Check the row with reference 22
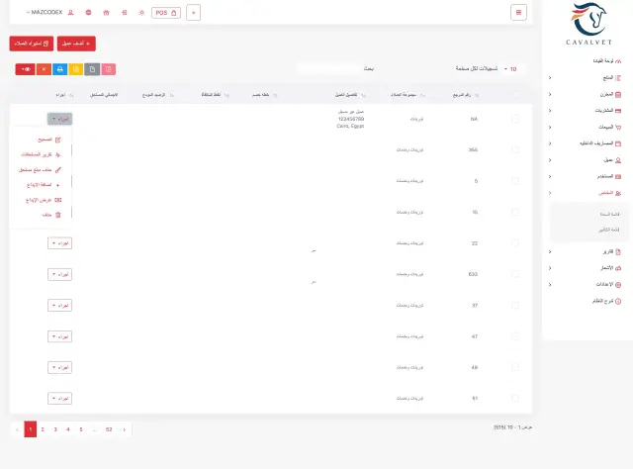The width and height of the screenshot is (633, 469). (x=515, y=243)
